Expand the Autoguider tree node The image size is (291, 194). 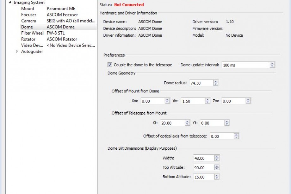tap(17, 52)
